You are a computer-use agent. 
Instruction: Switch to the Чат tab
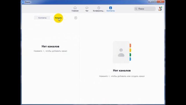coord(87,9)
